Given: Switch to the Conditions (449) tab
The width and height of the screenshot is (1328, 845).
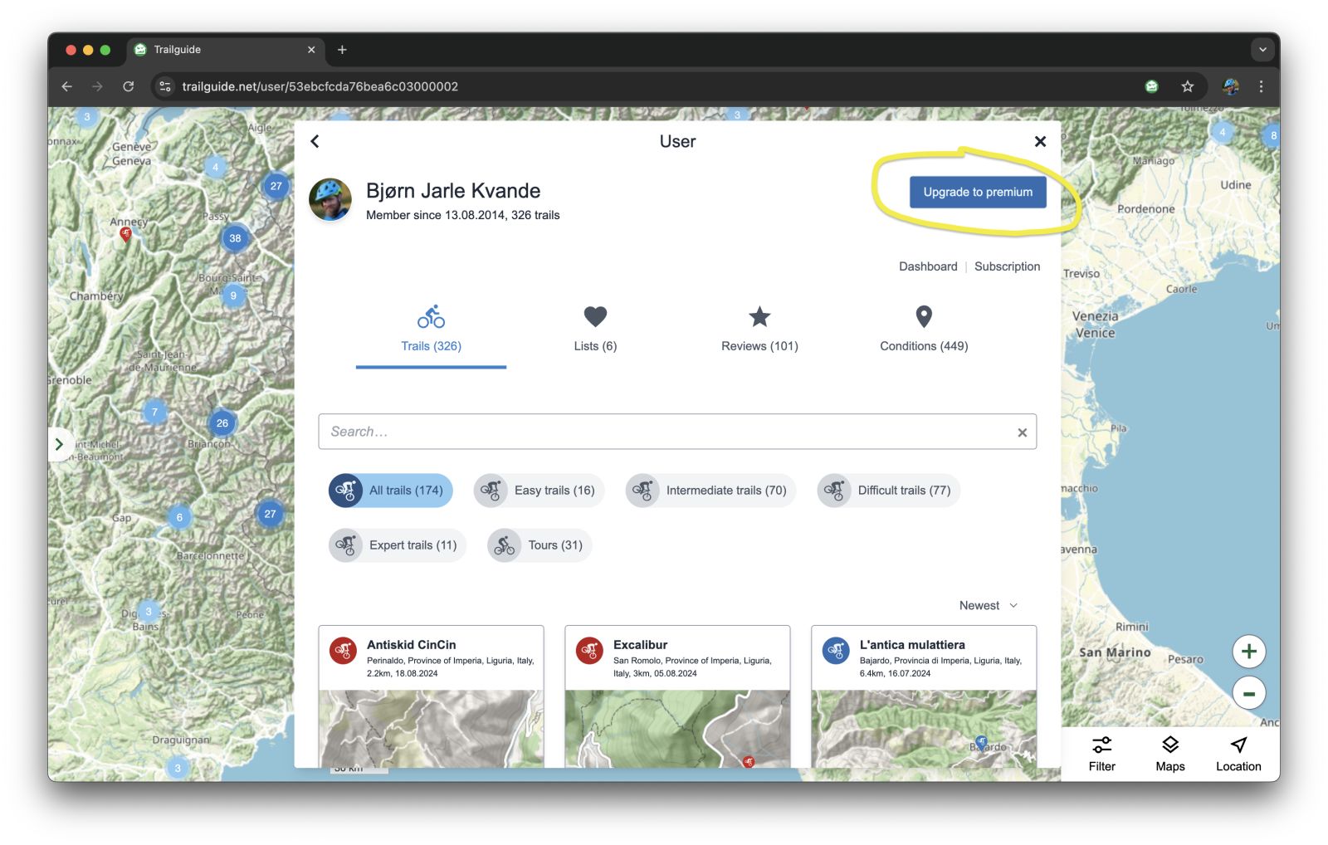Looking at the screenshot, I should pos(924,330).
